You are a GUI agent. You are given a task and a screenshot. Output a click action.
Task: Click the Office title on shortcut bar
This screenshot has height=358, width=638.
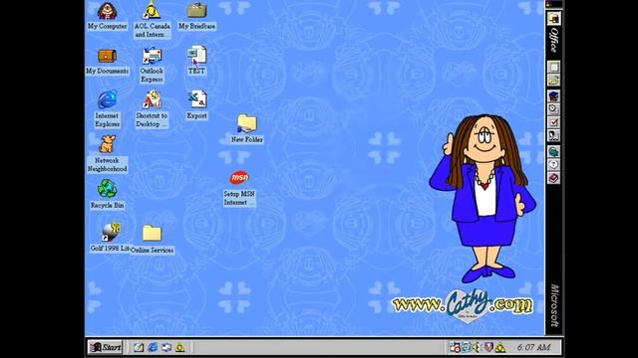click(554, 40)
